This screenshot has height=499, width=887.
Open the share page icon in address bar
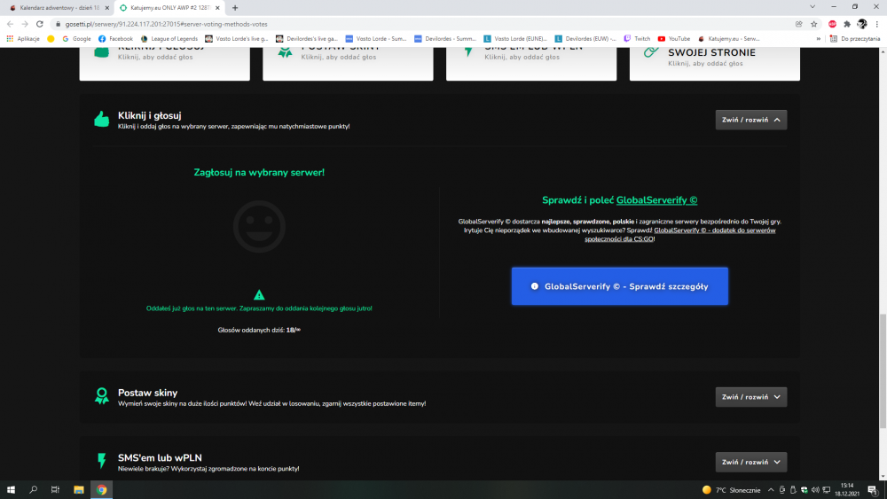click(799, 24)
